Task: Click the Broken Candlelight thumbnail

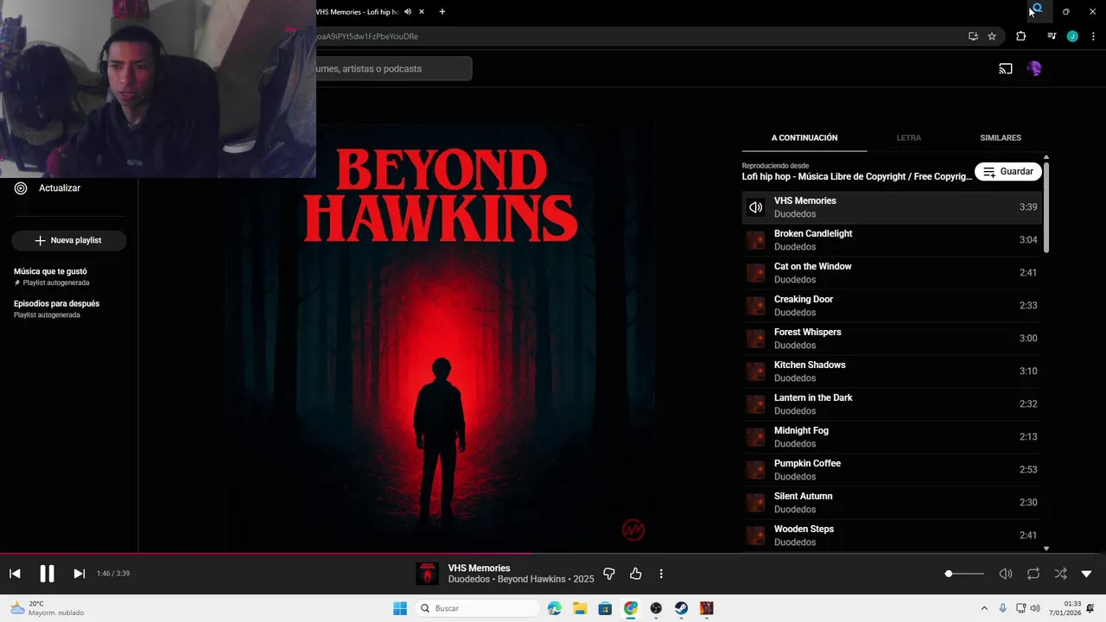Action: click(756, 240)
